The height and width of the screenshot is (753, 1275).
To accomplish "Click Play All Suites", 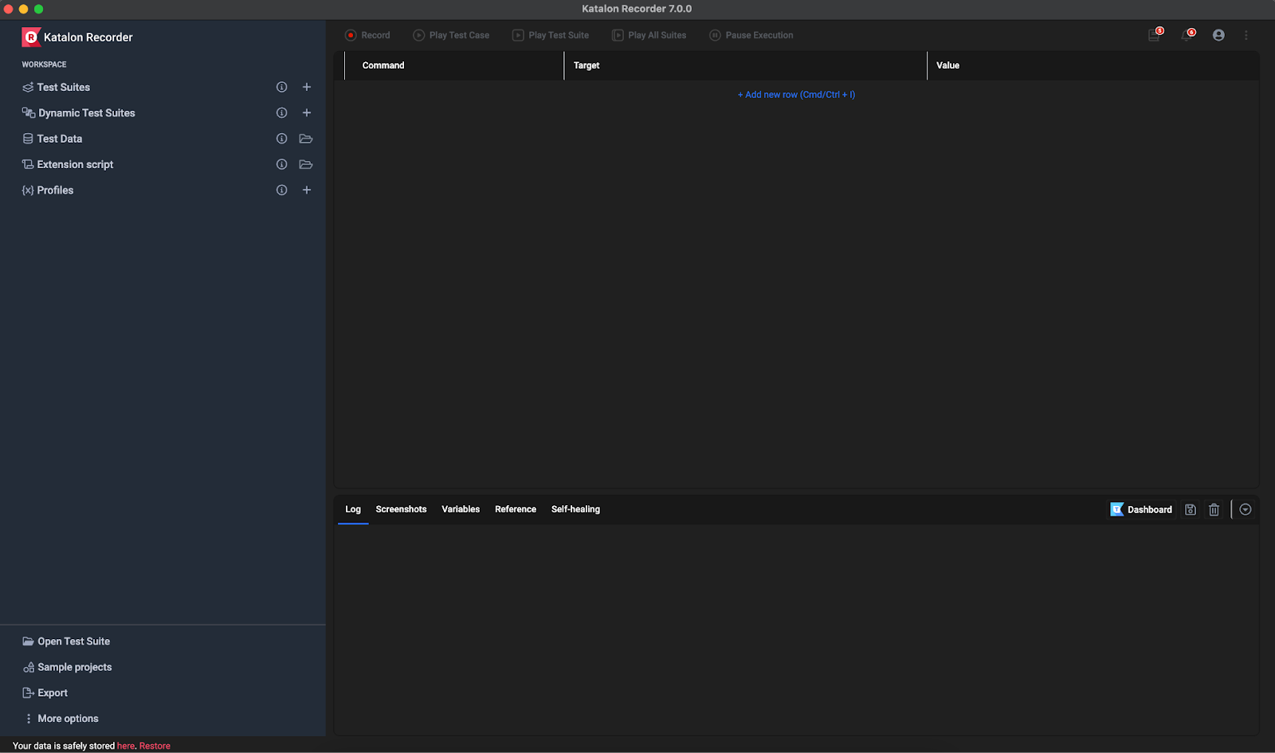I will click(649, 35).
